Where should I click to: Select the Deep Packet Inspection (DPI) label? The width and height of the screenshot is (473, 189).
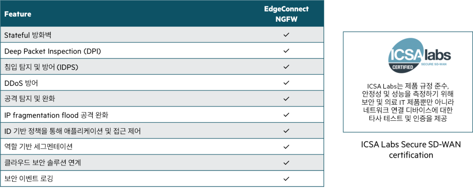pyautogui.click(x=53, y=51)
